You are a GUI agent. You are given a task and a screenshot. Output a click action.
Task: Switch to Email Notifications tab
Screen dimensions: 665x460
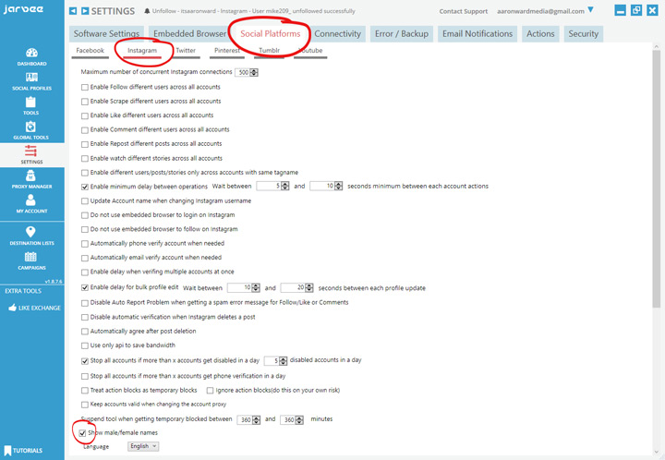pos(478,34)
